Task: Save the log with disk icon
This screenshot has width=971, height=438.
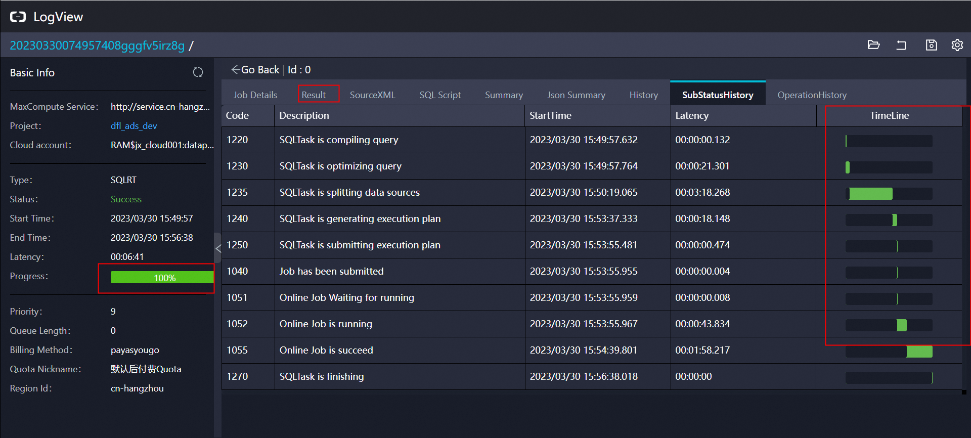Action: tap(931, 45)
